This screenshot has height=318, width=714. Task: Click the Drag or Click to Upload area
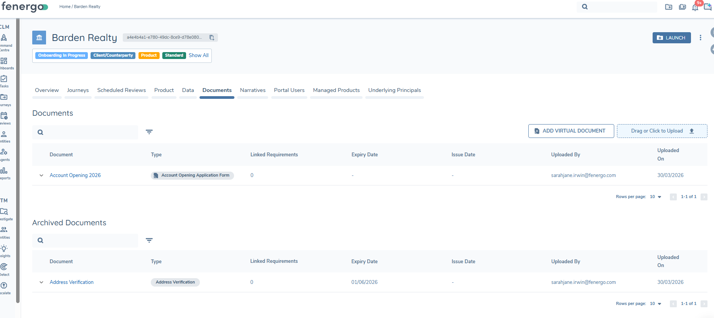point(662,131)
